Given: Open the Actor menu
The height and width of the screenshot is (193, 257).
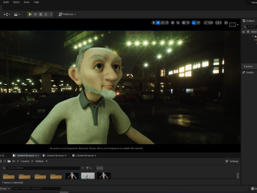Looking at the screenshot, I should [x=27, y=2].
